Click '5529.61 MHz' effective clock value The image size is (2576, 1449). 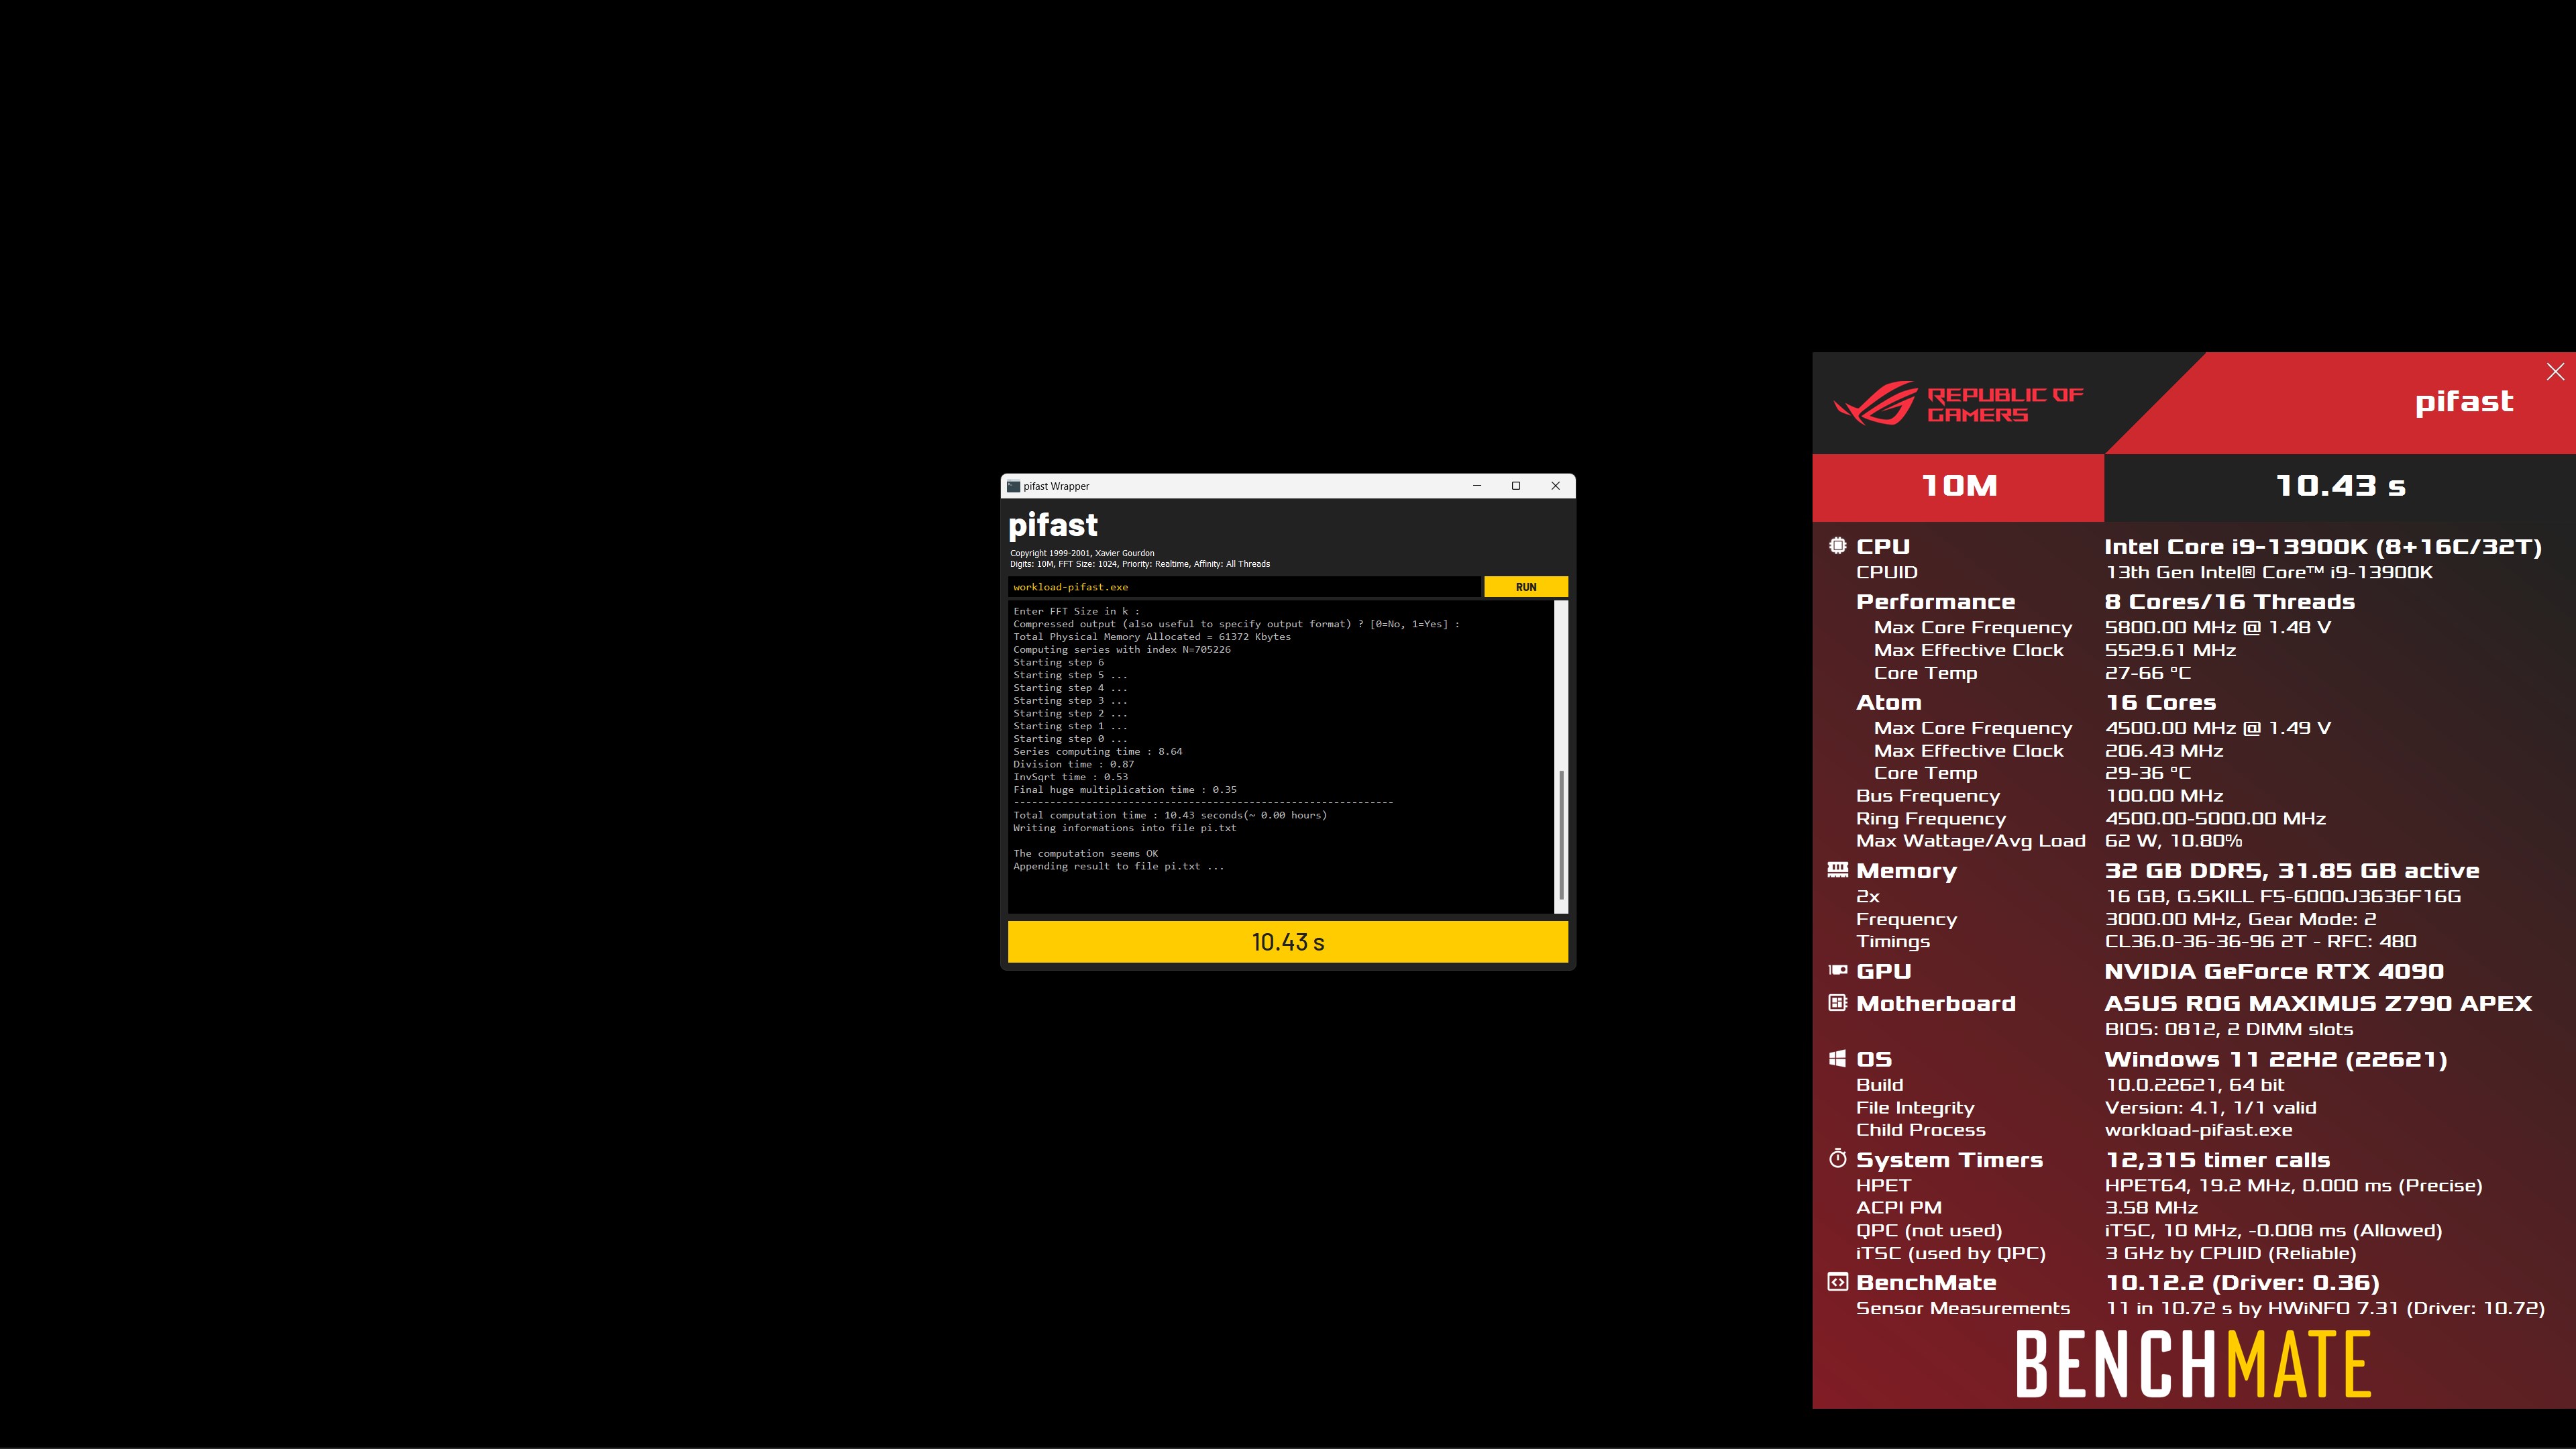pos(2170,650)
